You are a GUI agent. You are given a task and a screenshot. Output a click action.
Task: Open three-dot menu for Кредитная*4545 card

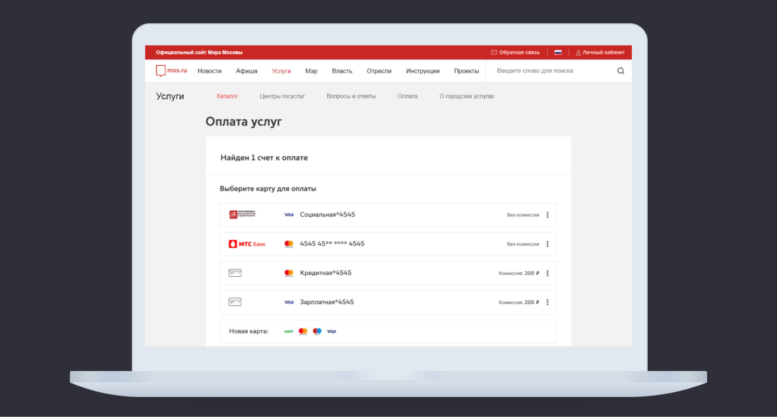(x=547, y=273)
